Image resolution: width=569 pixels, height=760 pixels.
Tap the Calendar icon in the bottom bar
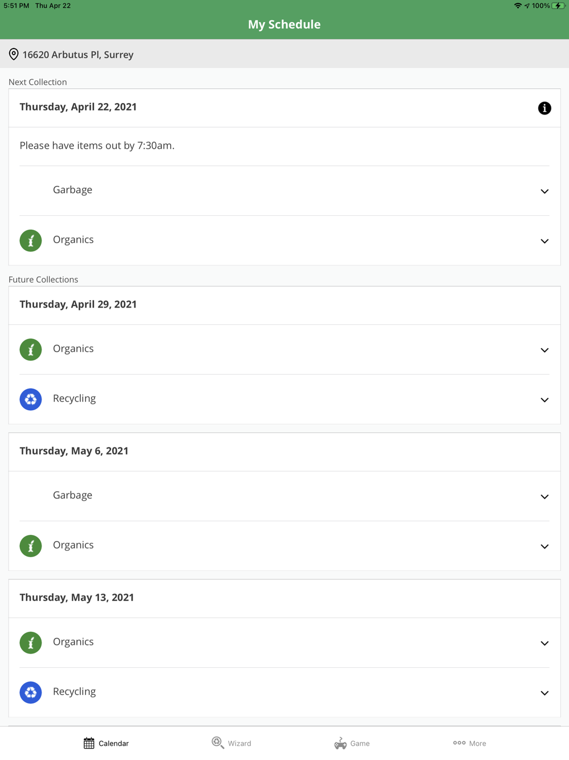click(x=89, y=743)
